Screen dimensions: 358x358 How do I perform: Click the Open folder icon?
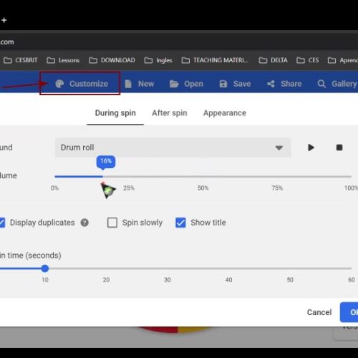pos(174,84)
